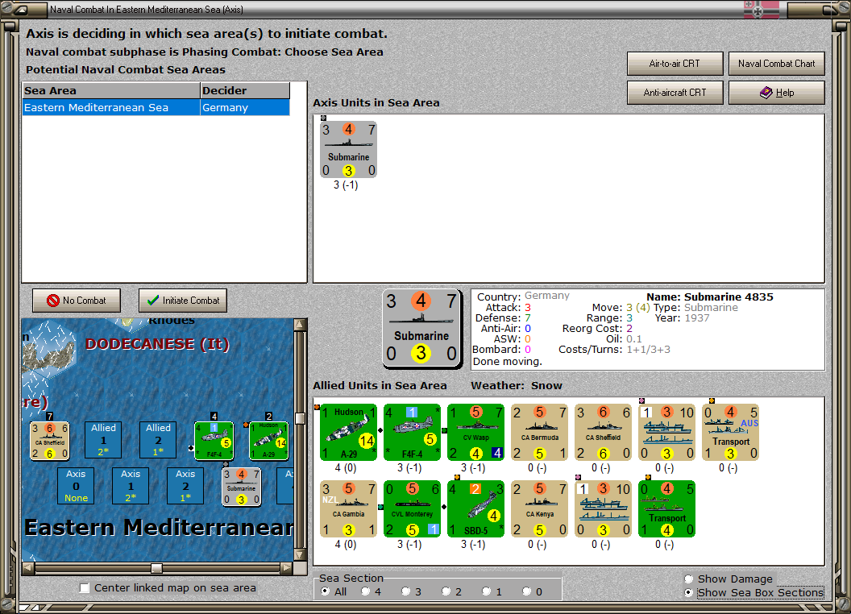The image size is (851, 614).
Task: Select Sea Section 4 radio button
Action: coord(365,591)
